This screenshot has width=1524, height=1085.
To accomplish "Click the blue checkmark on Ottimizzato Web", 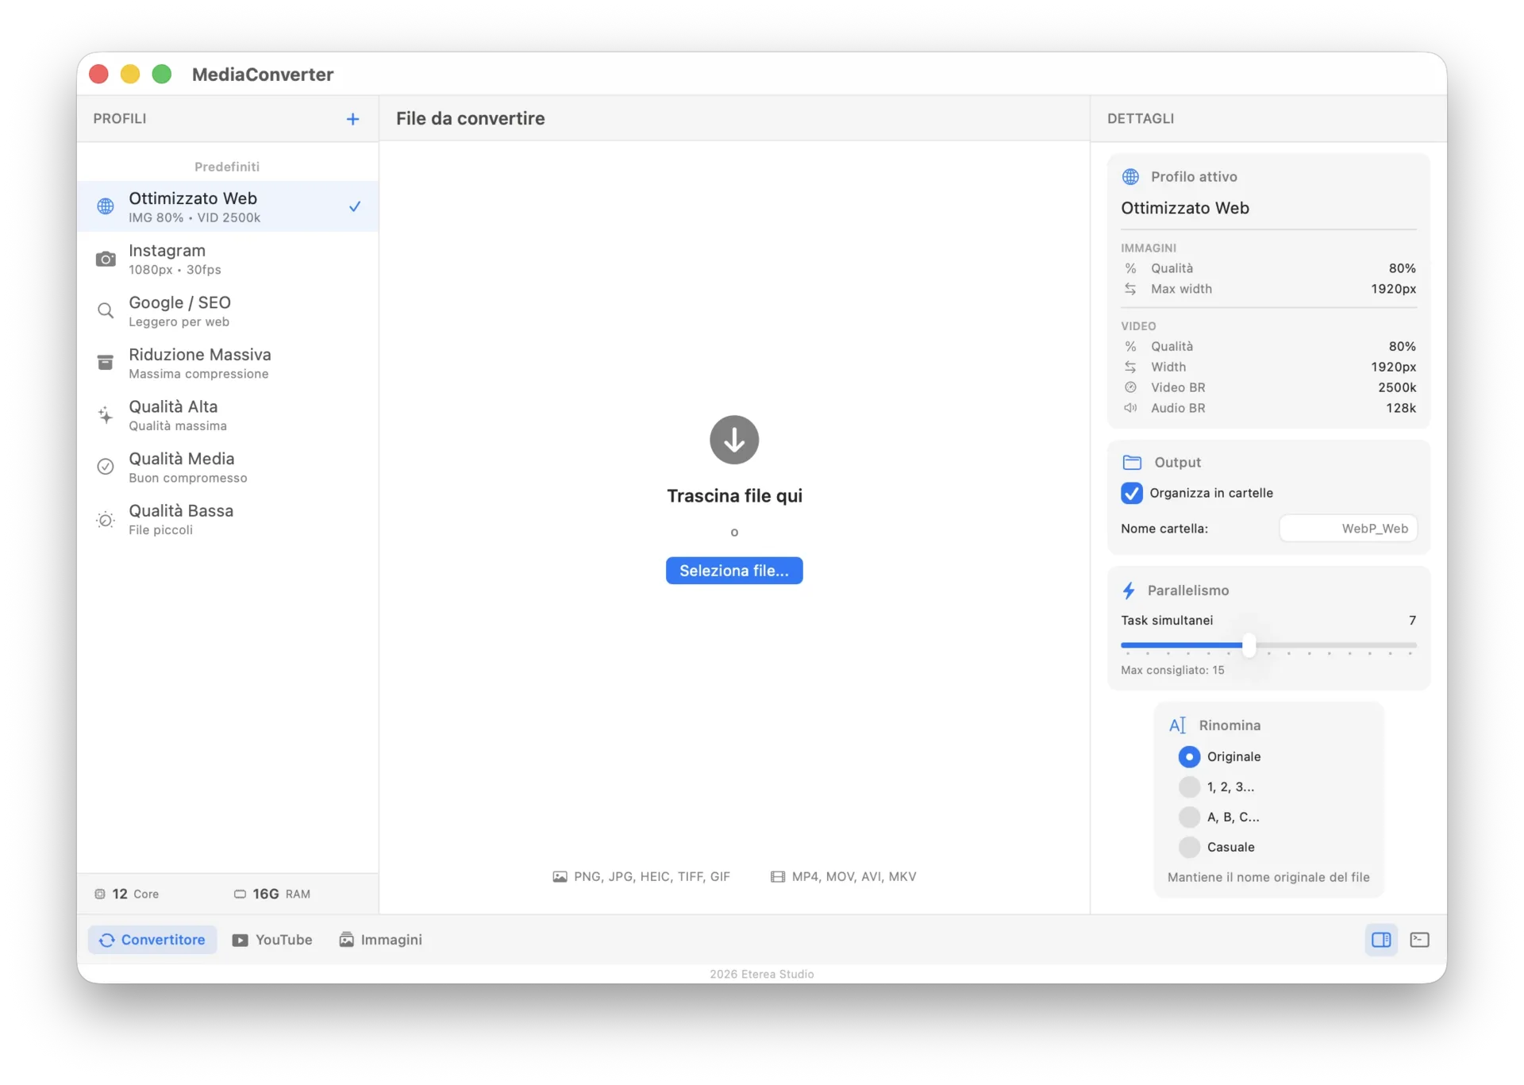I will 355,206.
